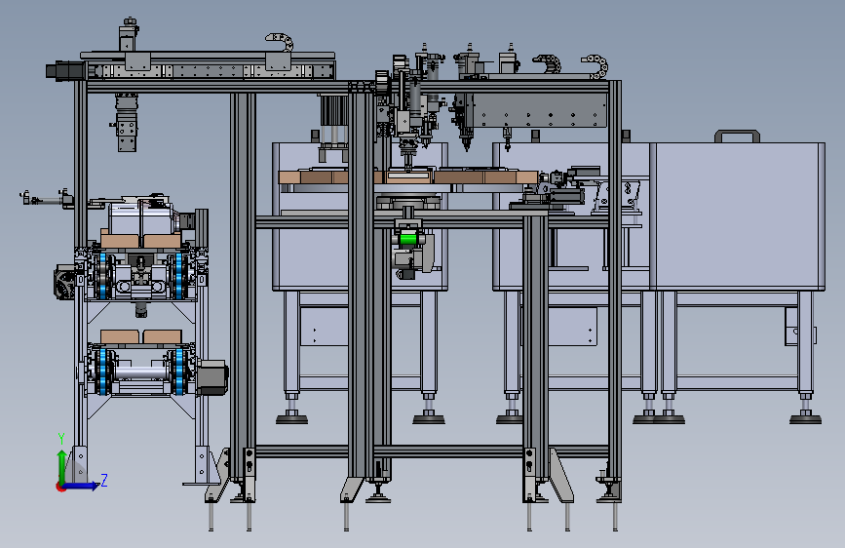Select the drag chain above the top-left rail
845x548 pixels.
tap(280, 42)
